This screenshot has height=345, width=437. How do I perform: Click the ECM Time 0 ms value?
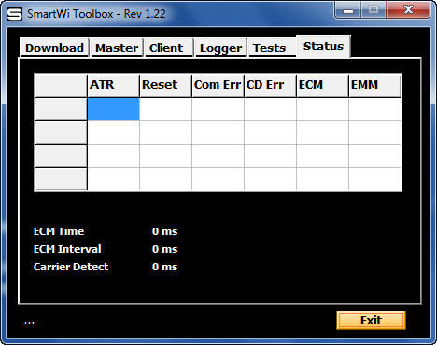165,231
